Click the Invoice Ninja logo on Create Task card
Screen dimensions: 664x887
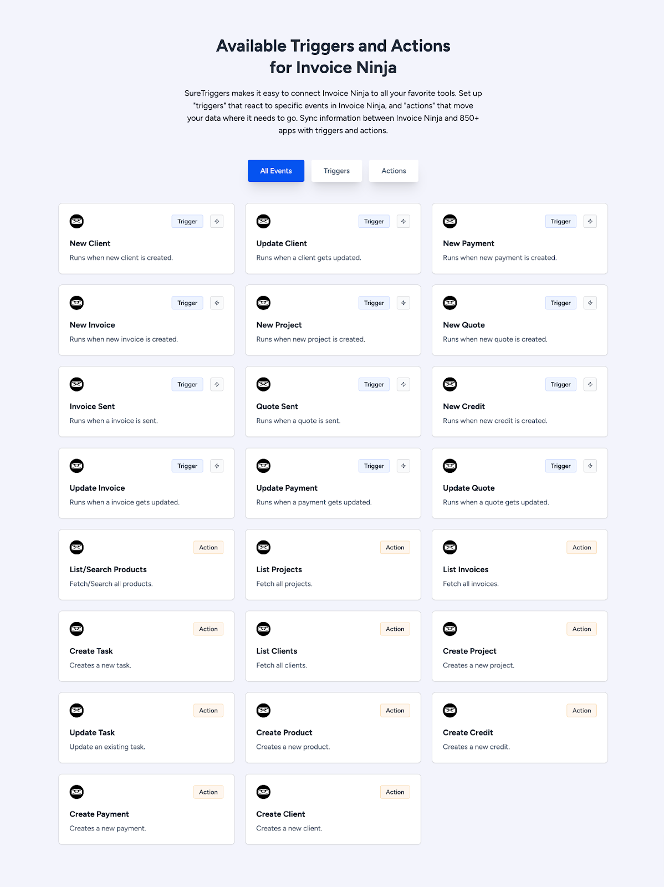(77, 629)
